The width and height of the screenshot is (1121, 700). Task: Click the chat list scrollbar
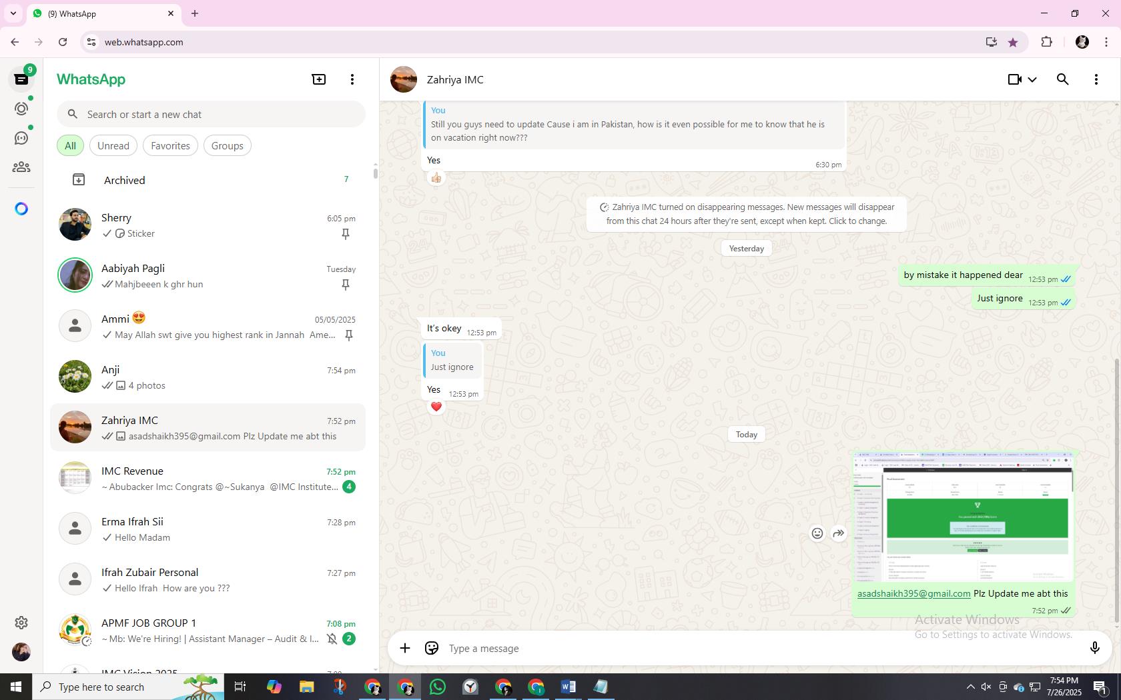click(375, 173)
